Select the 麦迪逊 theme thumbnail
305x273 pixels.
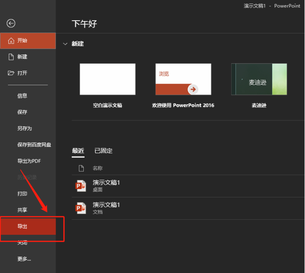(259, 79)
